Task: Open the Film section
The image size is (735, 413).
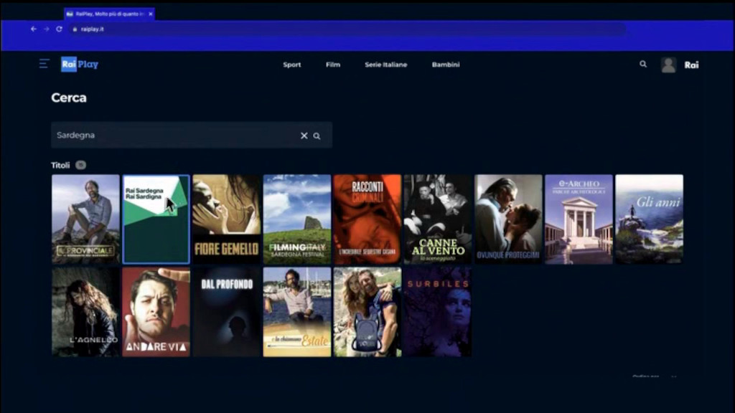Action: coord(333,65)
